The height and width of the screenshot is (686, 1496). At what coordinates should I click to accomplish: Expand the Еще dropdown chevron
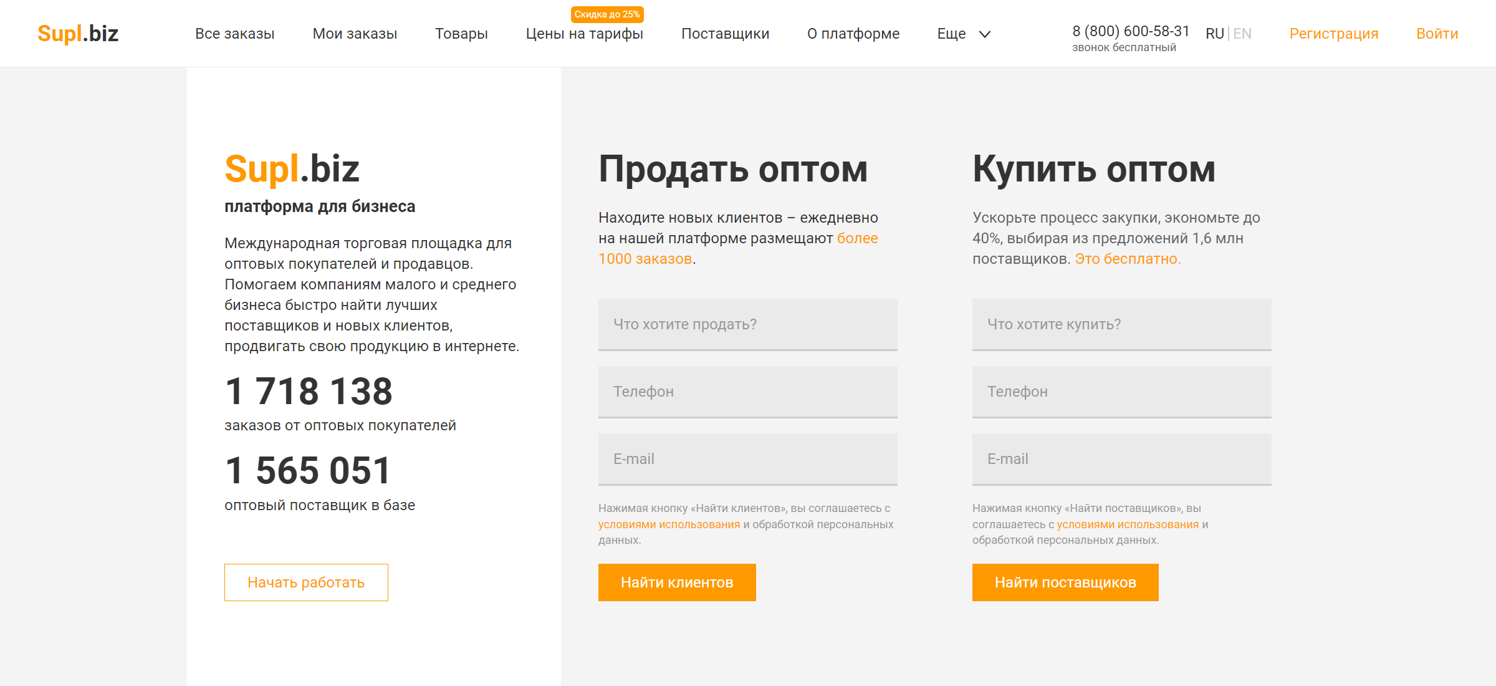click(x=985, y=34)
